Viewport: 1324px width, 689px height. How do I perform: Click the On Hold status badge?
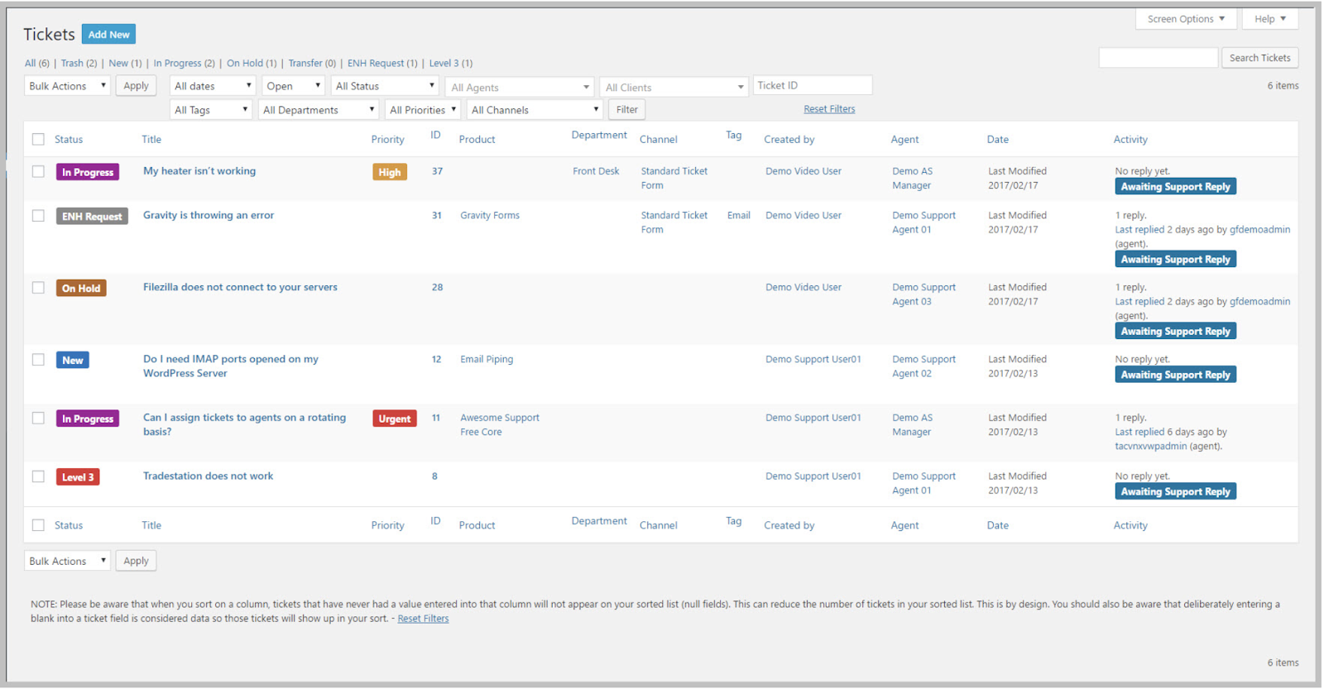(81, 289)
